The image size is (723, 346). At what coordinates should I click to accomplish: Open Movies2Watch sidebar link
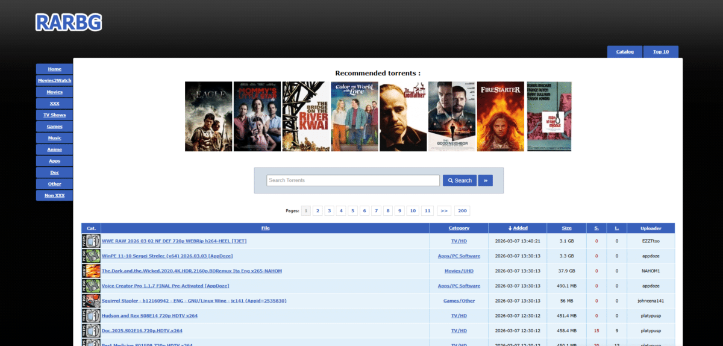[x=54, y=80]
